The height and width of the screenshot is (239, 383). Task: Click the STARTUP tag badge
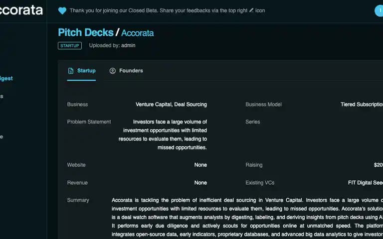click(70, 46)
